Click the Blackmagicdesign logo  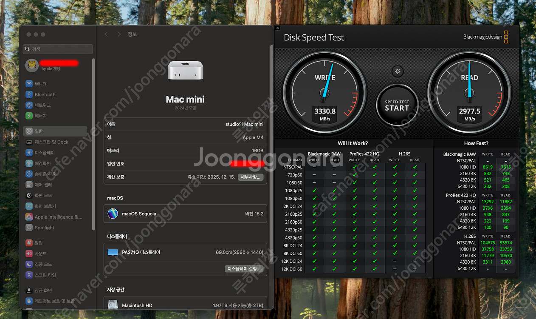pos(485,37)
